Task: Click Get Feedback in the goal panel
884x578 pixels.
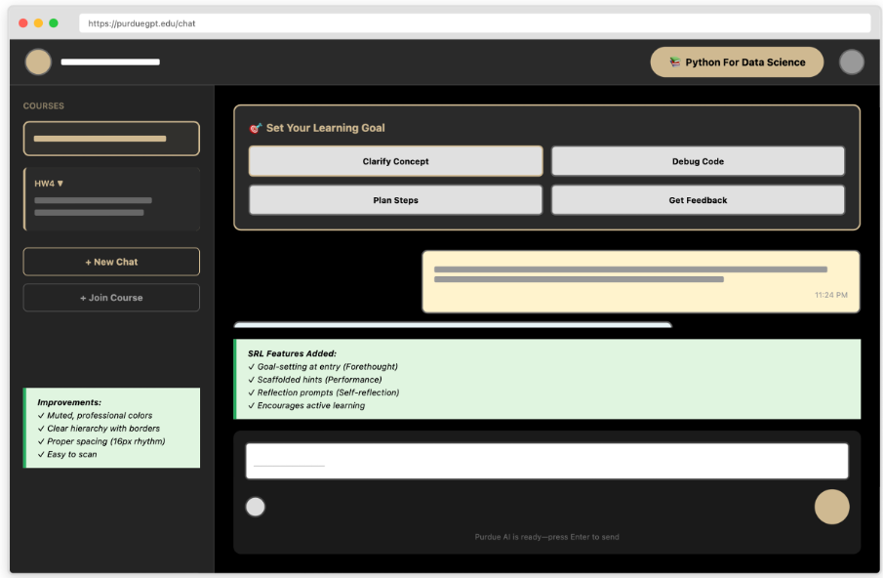Action: 698,199
